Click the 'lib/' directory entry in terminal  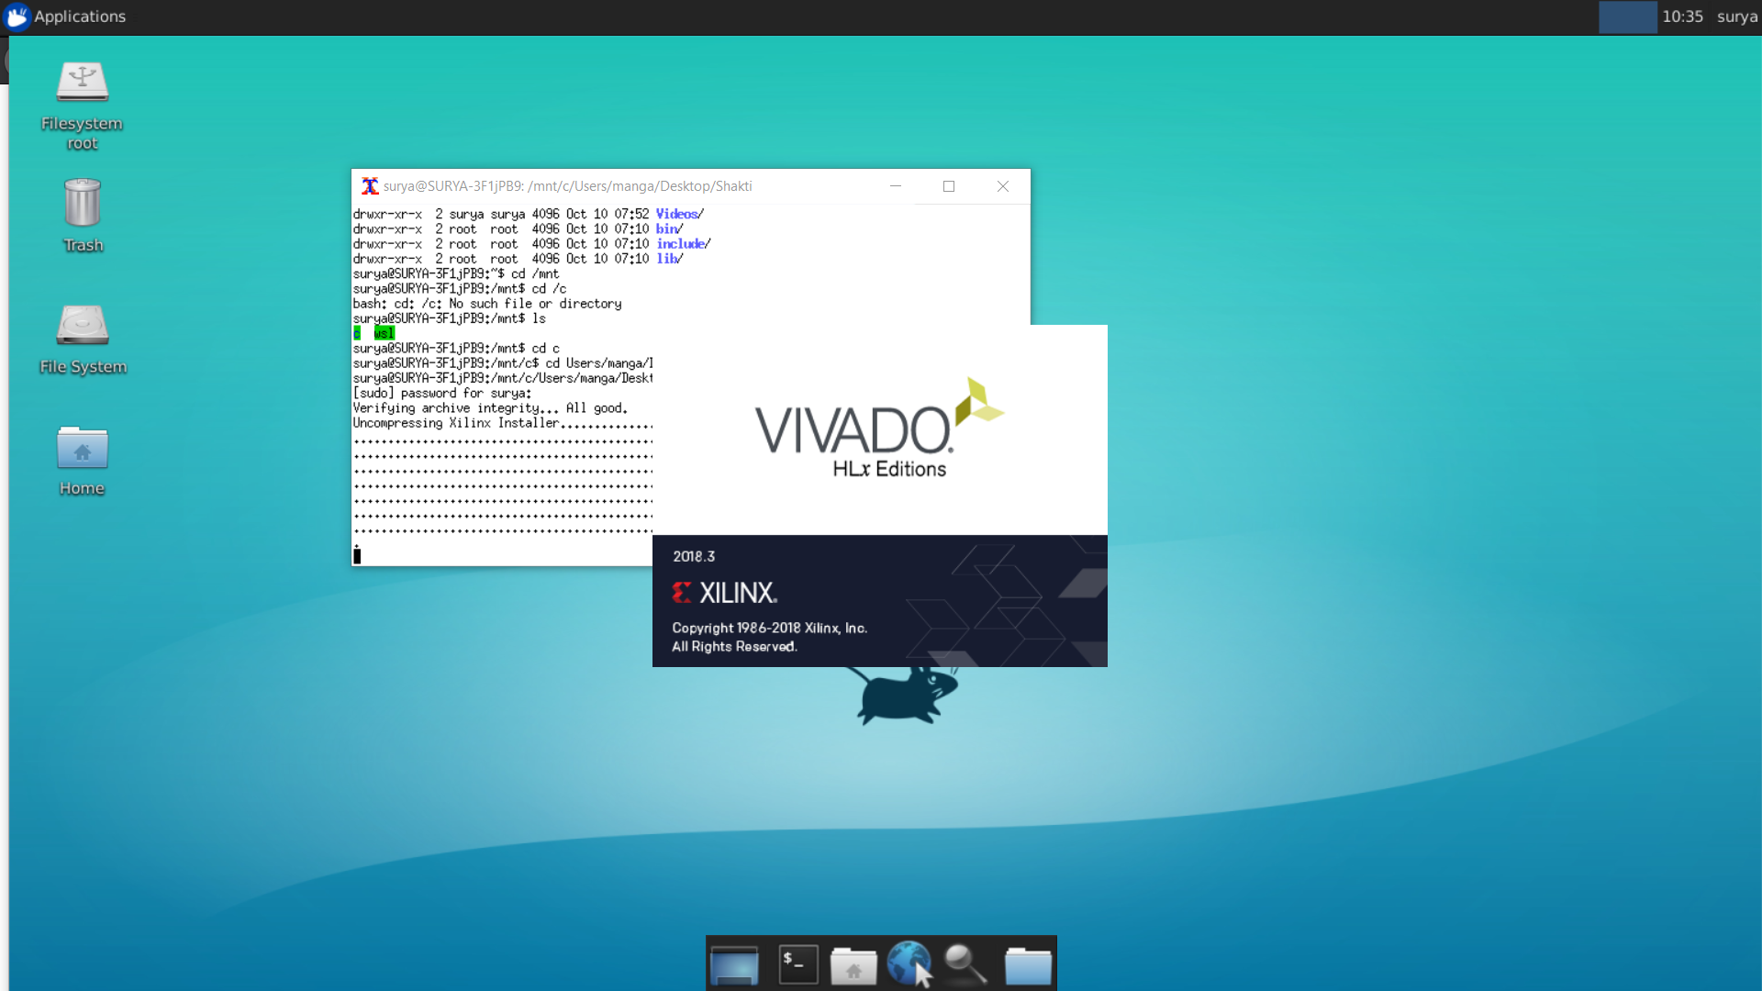(x=670, y=259)
